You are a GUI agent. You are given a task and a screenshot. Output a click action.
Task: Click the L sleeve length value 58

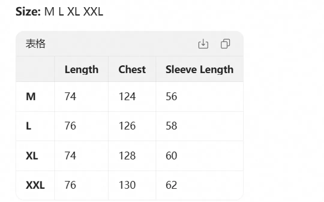click(x=171, y=126)
